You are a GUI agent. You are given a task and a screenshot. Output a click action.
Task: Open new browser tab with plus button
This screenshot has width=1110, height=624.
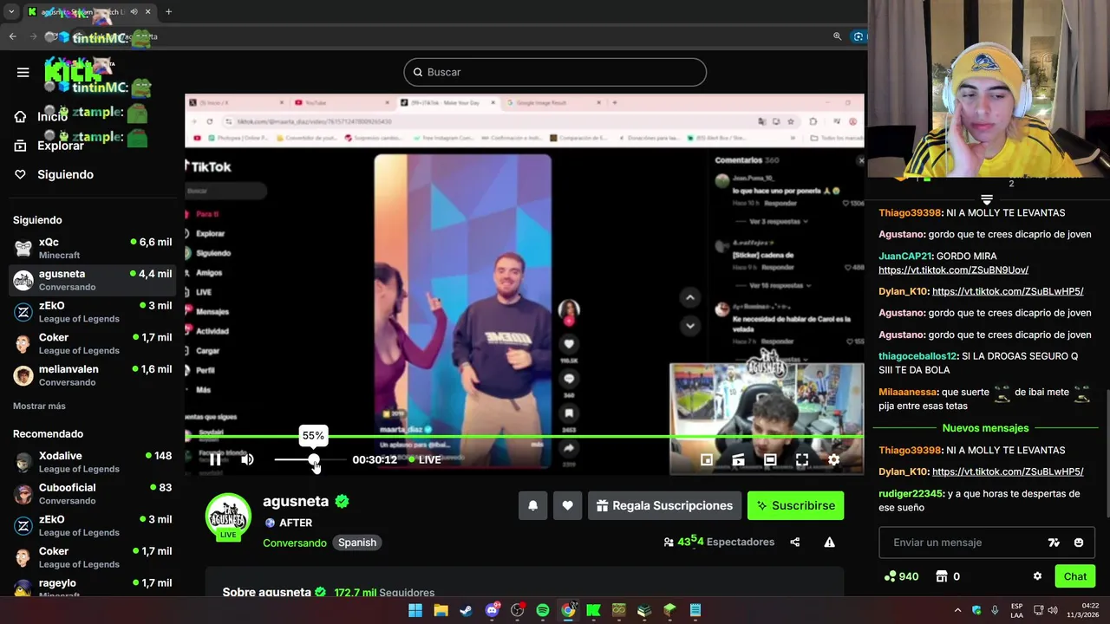pos(168,12)
